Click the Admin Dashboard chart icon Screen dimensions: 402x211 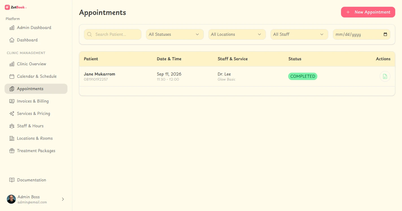(x=12, y=28)
